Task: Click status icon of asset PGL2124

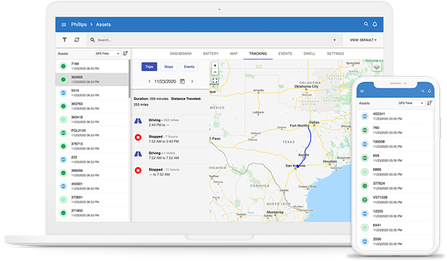Action: point(63,133)
